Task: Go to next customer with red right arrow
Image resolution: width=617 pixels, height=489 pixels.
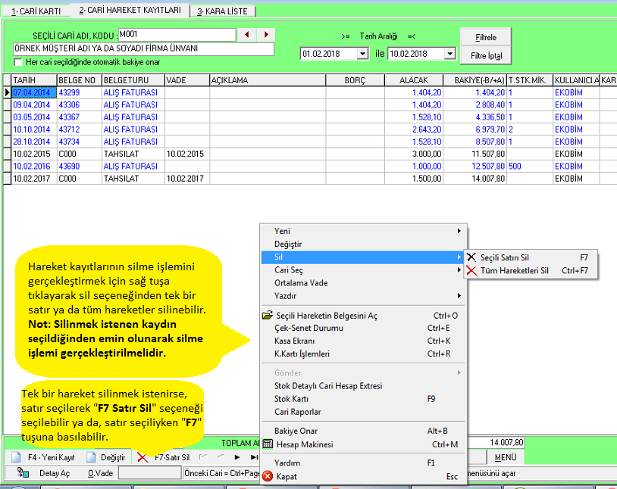Action: click(x=266, y=35)
